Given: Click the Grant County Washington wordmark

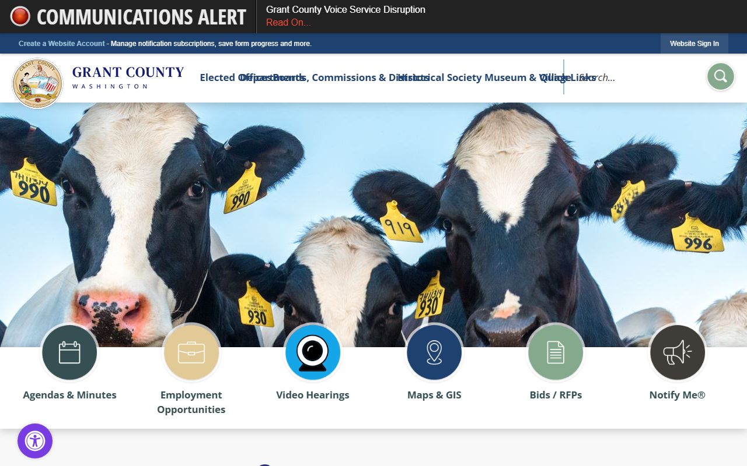Looking at the screenshot, I should pyautogui.click(x=128, y=77).
